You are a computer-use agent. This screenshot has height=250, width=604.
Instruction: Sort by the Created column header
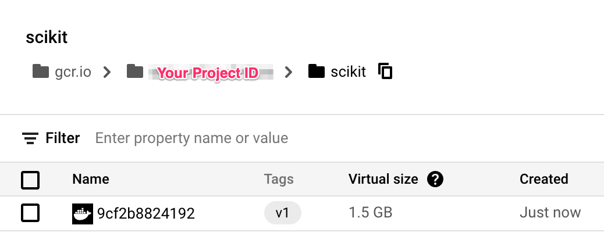coord(543,179)
